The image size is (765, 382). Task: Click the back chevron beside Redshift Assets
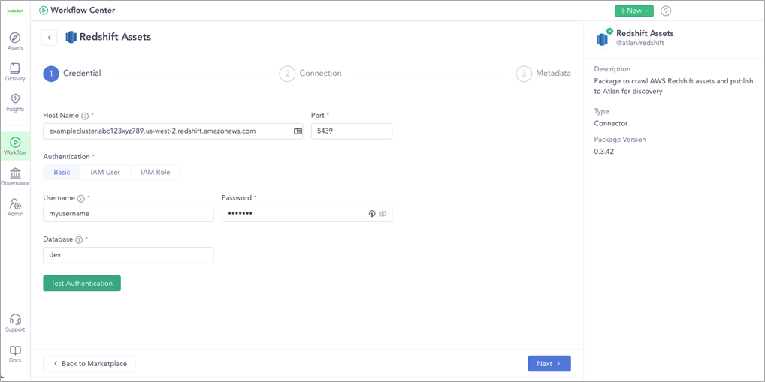click(50, 38)
